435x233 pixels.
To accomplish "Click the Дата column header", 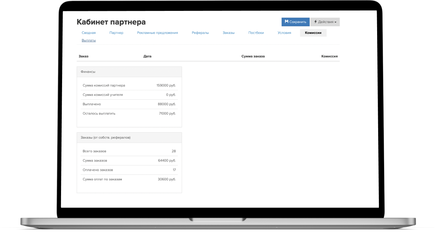I will pos(147,56).
